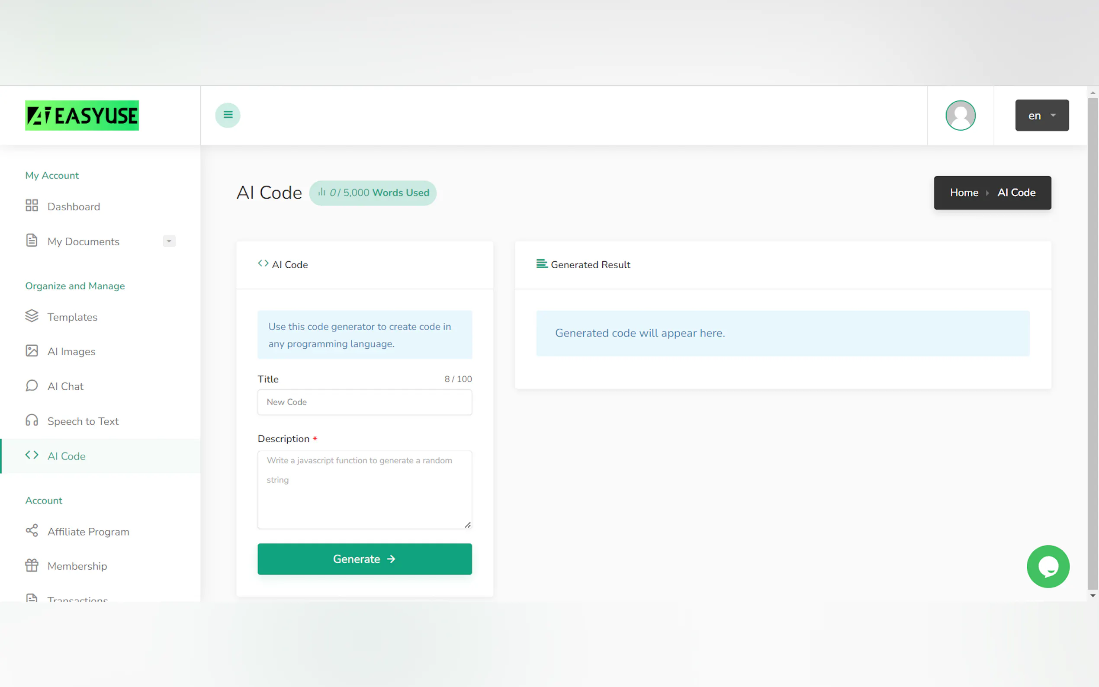The height and width of the screenshot is (687, 1099).
Task: Select AI Code in the sidebar
Action: [66, 456]
